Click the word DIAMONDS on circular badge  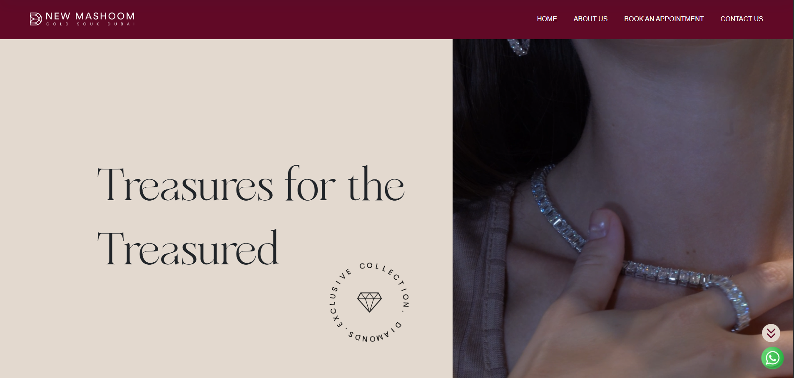pos(375,333)
